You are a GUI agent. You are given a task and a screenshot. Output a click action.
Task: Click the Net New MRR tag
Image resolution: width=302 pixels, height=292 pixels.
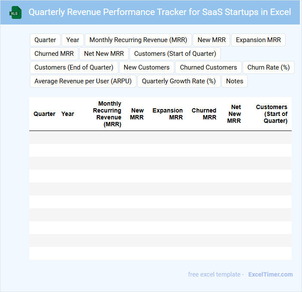point(104,54)
